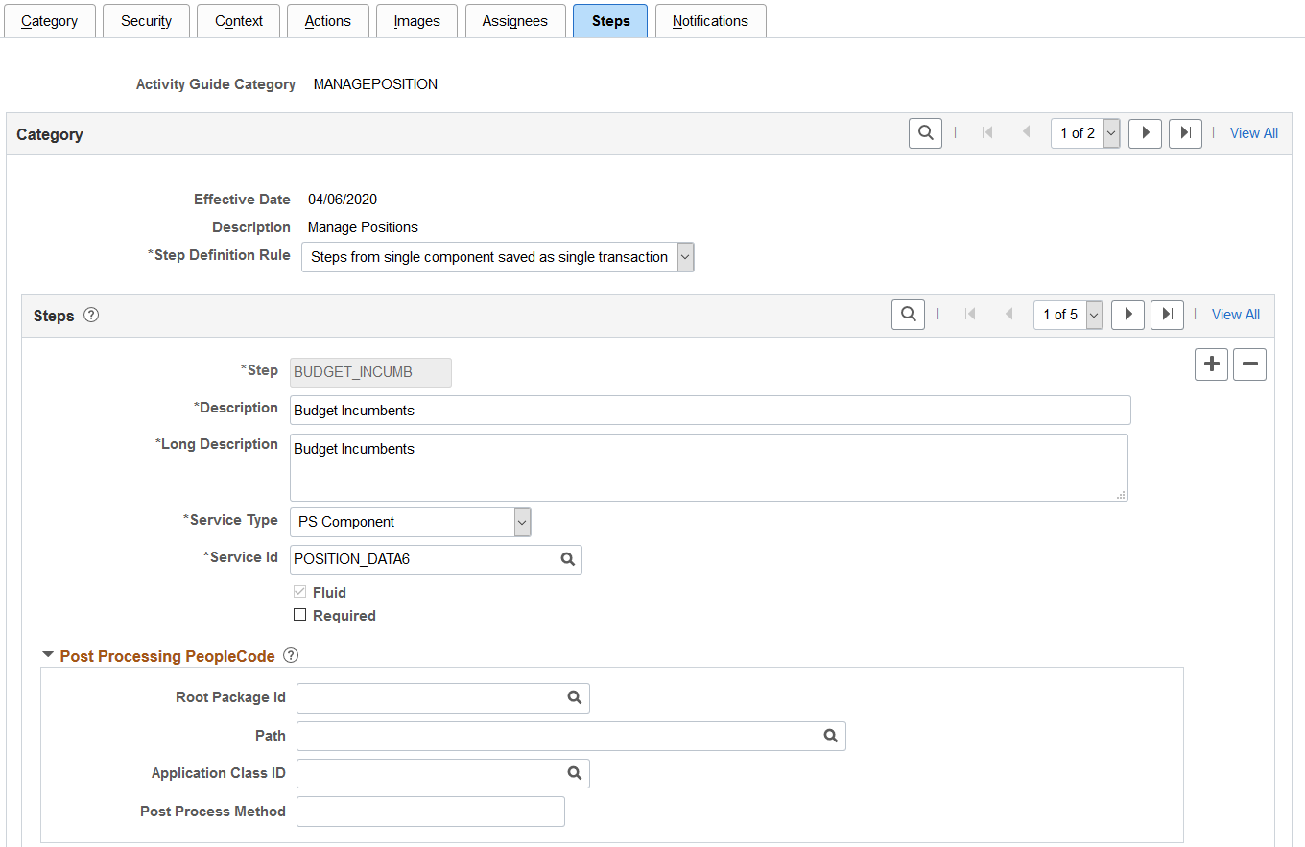Go to last Steps row
1305x847 pixels.
click(x=1167, y=314)
